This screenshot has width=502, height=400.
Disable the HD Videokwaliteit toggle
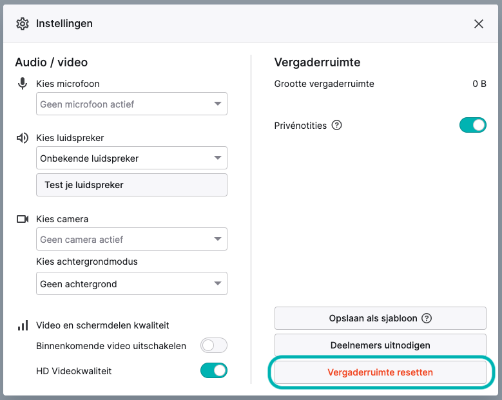214,370
